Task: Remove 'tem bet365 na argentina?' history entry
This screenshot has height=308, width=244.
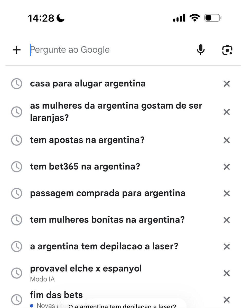Action: (227, 167)
